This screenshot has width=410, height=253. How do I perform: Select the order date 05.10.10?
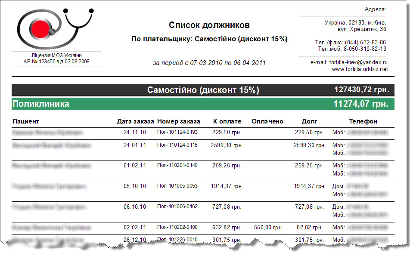(135, 186)
